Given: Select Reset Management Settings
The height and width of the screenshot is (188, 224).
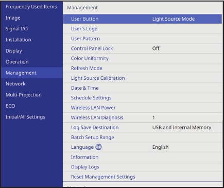Looking at the screenshot, I should coord(143,177).
